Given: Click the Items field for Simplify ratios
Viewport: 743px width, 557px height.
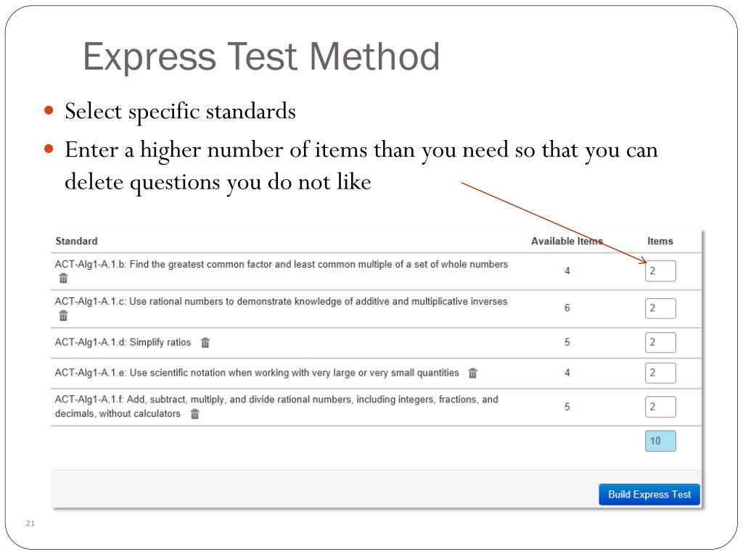Looking at the screenshot, I should (x=660, y=342).
